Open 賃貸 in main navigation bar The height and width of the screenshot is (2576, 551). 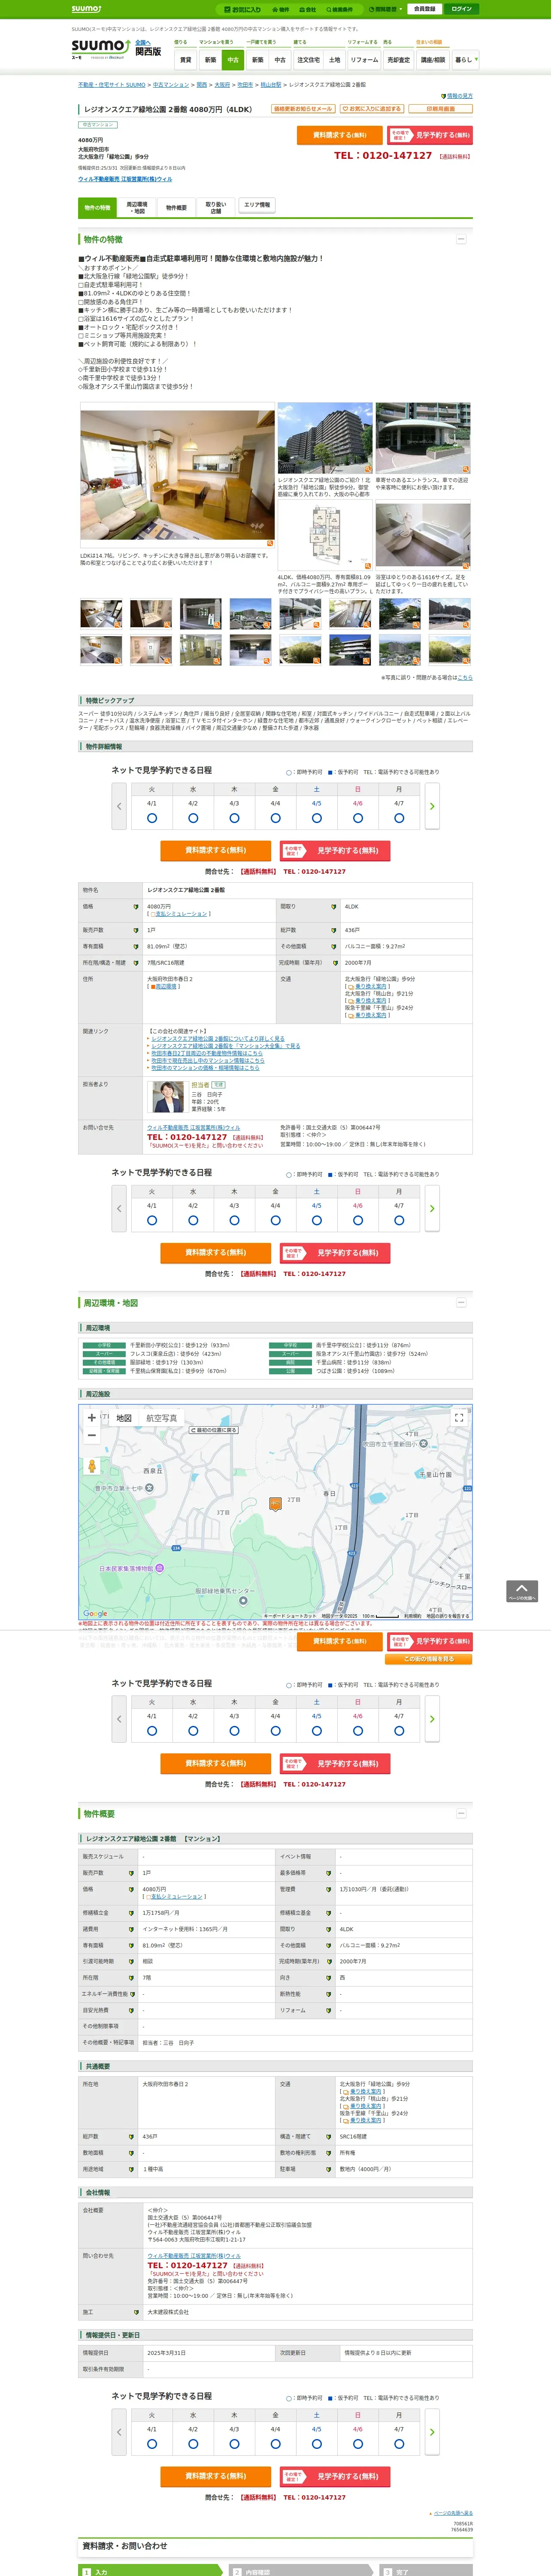click(x=185, y=60)
